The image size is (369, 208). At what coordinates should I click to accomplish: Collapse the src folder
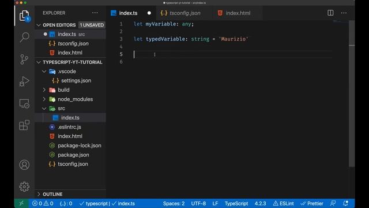44,109
